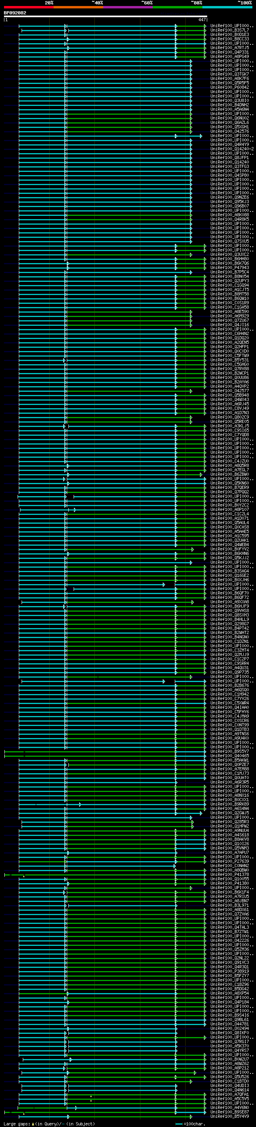
Task: Select hit label UniRef100_O42577
Action: [x=230, y=391]
